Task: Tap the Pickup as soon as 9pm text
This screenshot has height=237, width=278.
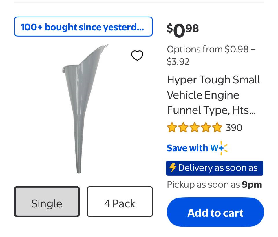Action: (x=214, y=185)
